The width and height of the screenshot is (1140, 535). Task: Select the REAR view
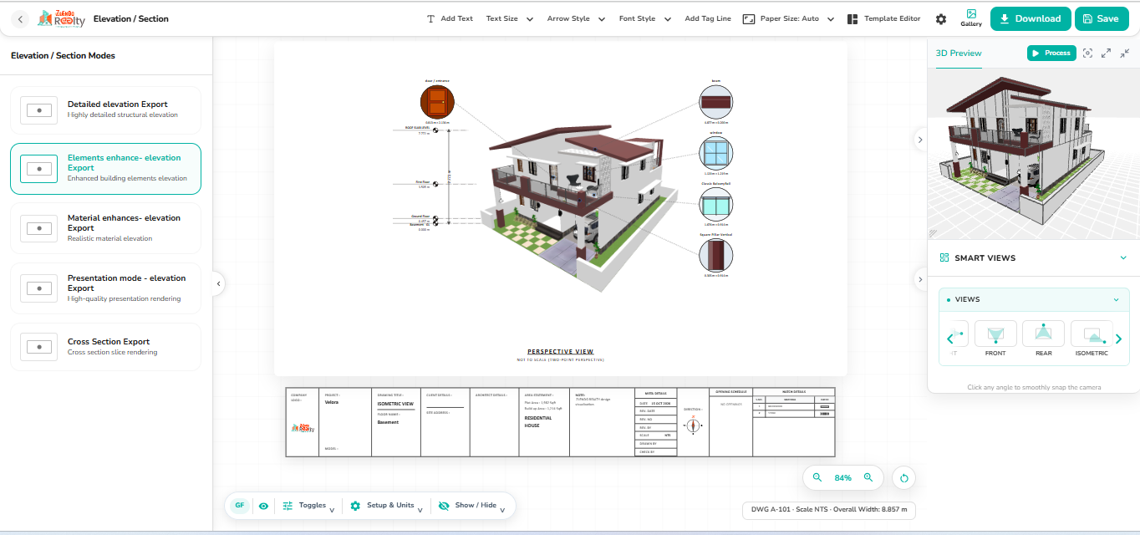pos(1043,339)
